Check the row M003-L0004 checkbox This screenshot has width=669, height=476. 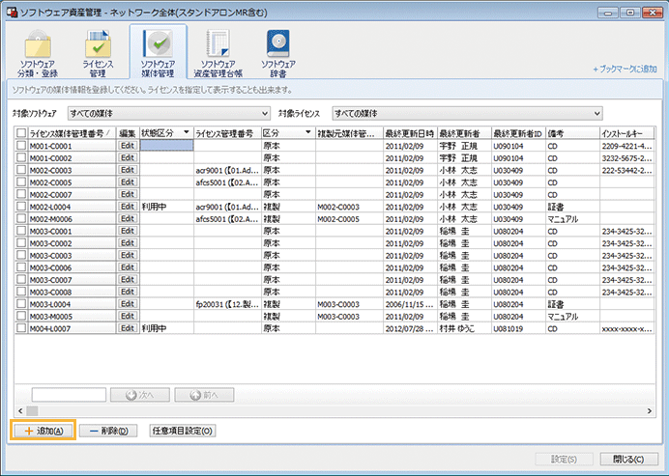coord(21,304)
